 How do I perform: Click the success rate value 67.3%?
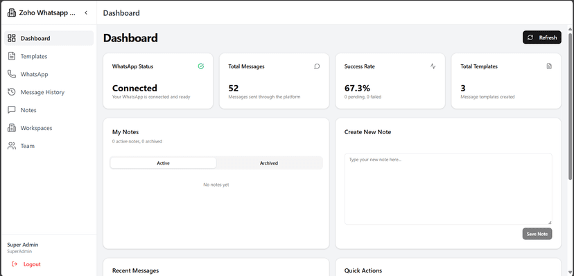tap(357, 88)
